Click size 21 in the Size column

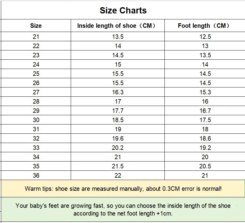pos(36,37)
